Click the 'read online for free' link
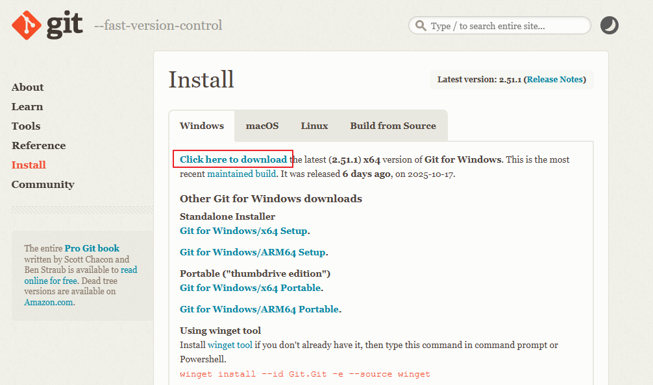Viewport: 653px width, 385px height. coord(80,275)
